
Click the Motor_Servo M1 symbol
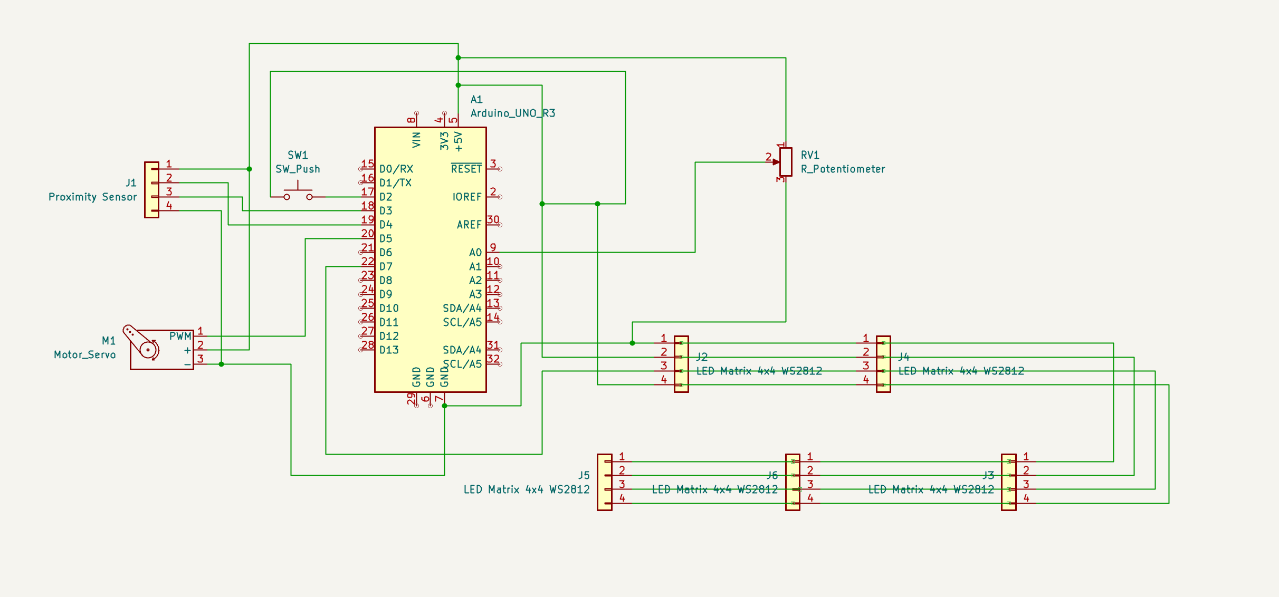coord(161,350)
